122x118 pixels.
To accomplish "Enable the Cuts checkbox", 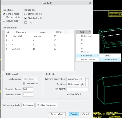I will pos(26,23).
